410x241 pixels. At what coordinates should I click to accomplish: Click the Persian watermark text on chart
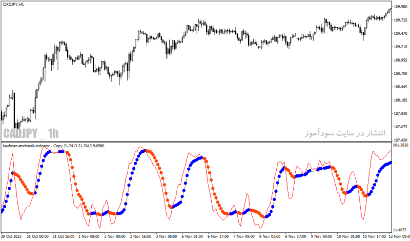tap(345, 133)
